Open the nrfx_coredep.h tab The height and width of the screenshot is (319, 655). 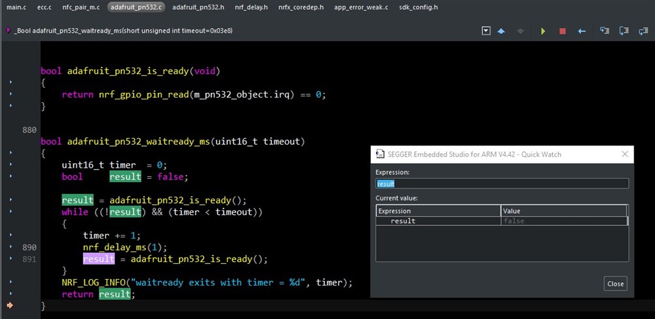pos(301,7)
